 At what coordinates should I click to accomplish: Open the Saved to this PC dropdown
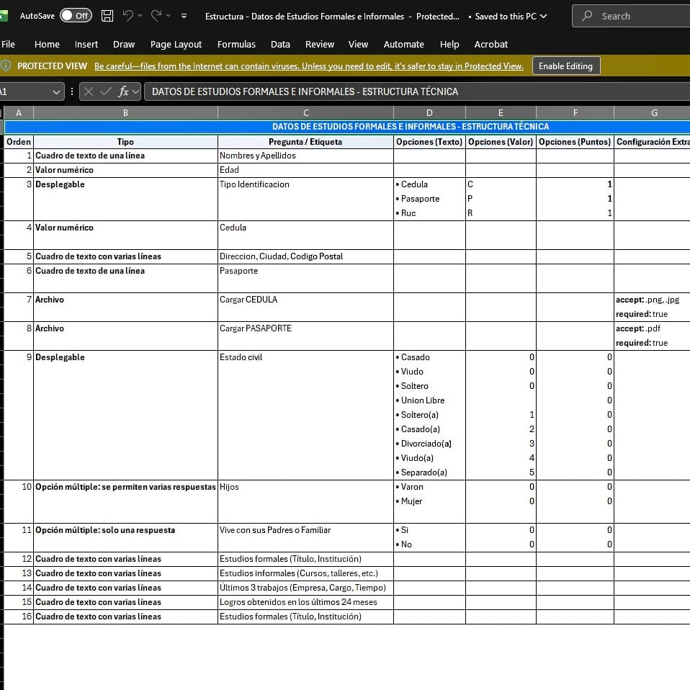pyautogui.click(x=544, y=17)
